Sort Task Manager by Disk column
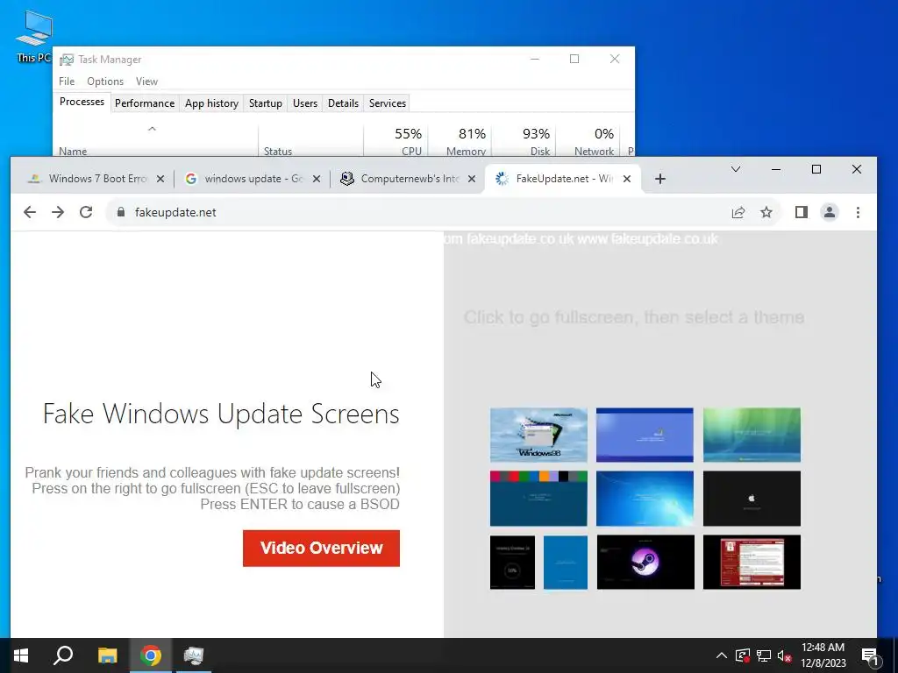This screenshot has width=898, height=673. click(x=524, y=141)
